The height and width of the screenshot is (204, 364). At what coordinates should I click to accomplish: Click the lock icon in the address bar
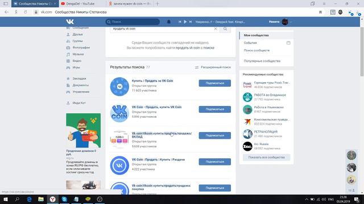[x=36, y=12]
